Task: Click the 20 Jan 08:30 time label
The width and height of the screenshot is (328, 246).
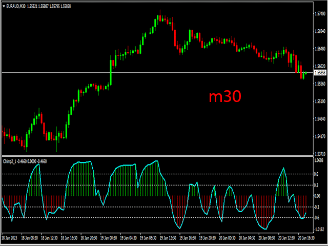Action: [x=267, y=238]
